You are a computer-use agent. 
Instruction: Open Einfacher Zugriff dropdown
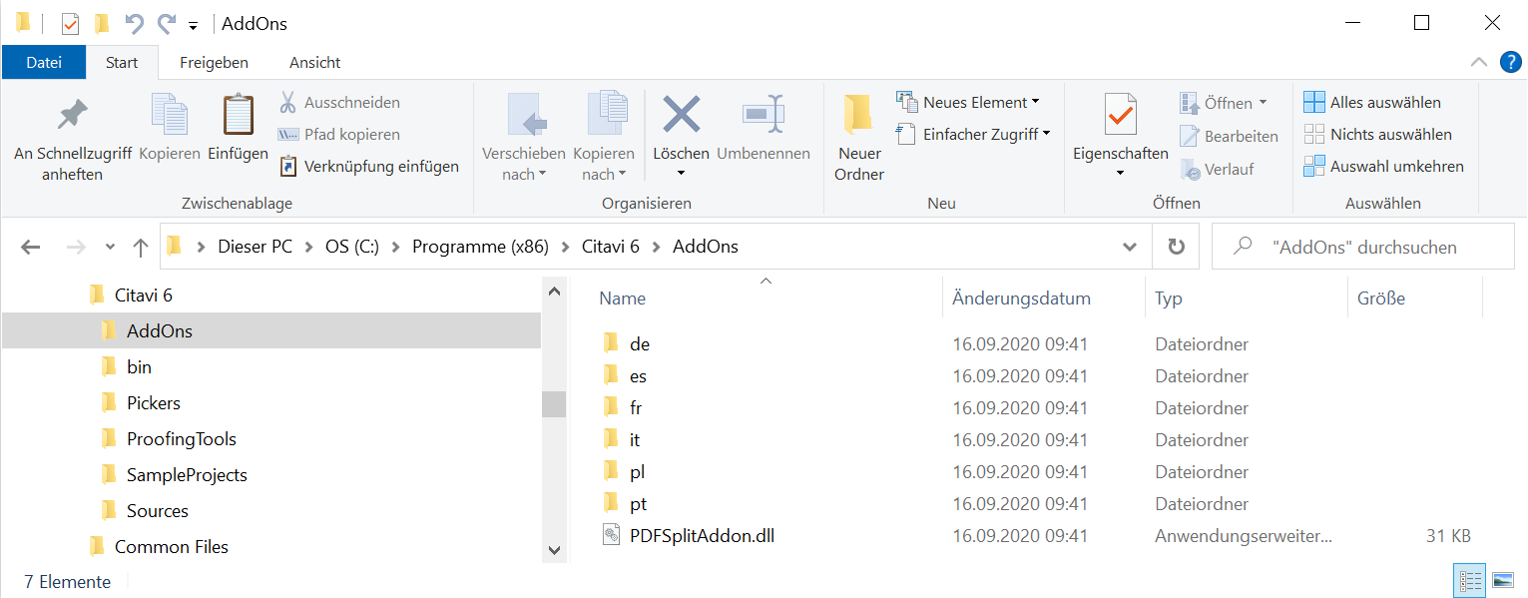pos(973,134)
